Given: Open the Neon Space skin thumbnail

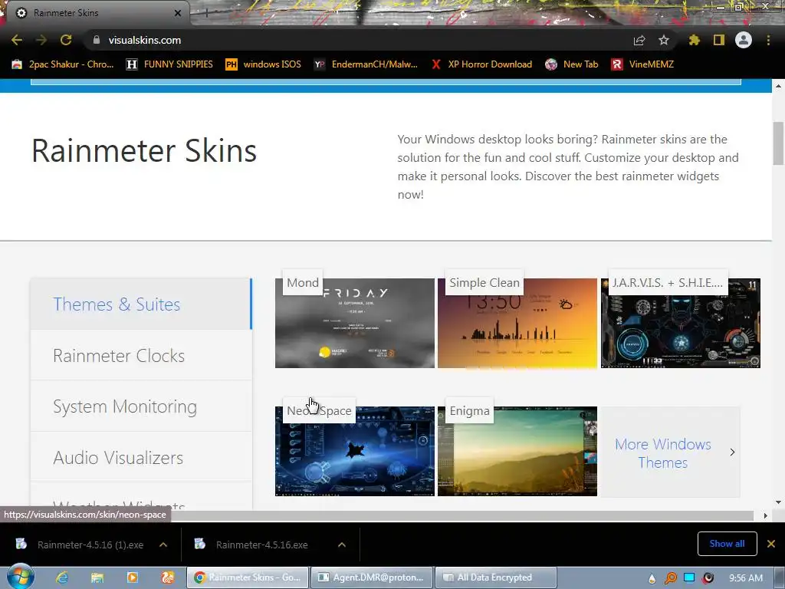Looking at the screenshot, I should 354,451.
